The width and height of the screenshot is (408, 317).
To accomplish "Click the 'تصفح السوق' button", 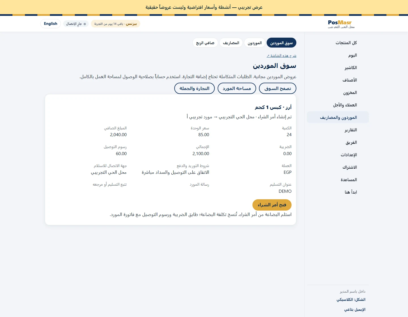I will (278, 88).
